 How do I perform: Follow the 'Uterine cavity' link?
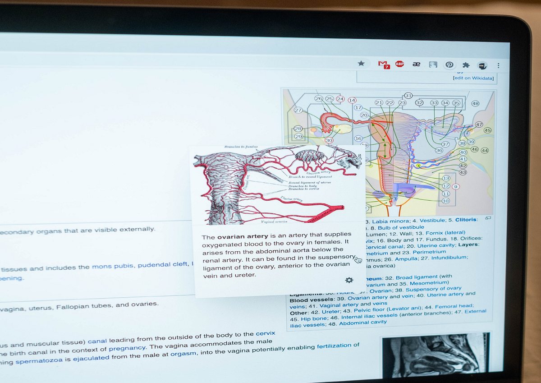(437, 246)
